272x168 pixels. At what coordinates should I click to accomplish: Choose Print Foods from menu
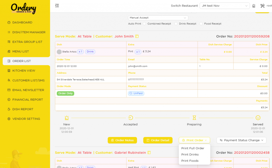click(190, 161)
